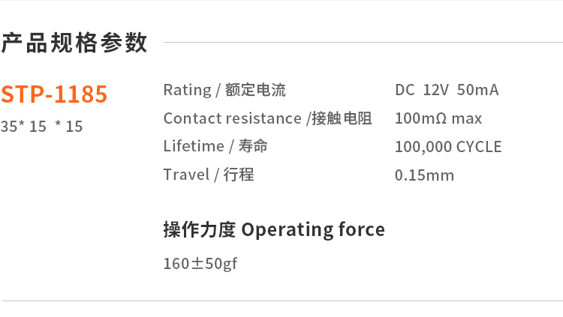Click the word Rating in the specs
This screenshot has width=563, height=317.
click(187, 91)
